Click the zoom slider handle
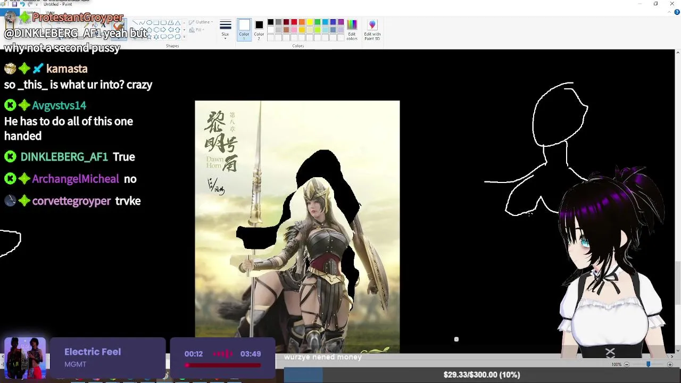The image size is (681, 383). pos(648,364)
